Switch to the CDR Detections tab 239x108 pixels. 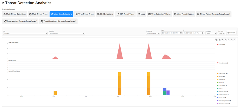pyautogui.click(x=105, y=14)
